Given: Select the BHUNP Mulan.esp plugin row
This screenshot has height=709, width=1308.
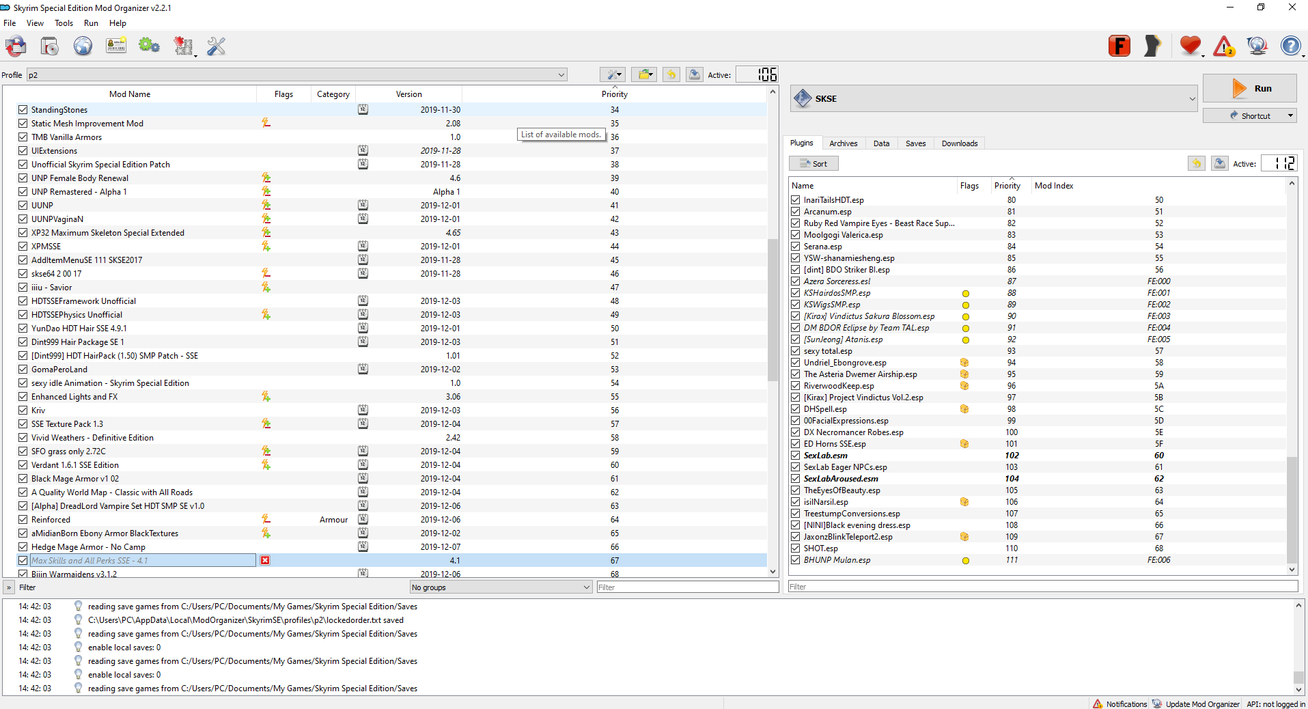Looking at the screenshot, I should pyautogui.click(x=1037, y=560).
